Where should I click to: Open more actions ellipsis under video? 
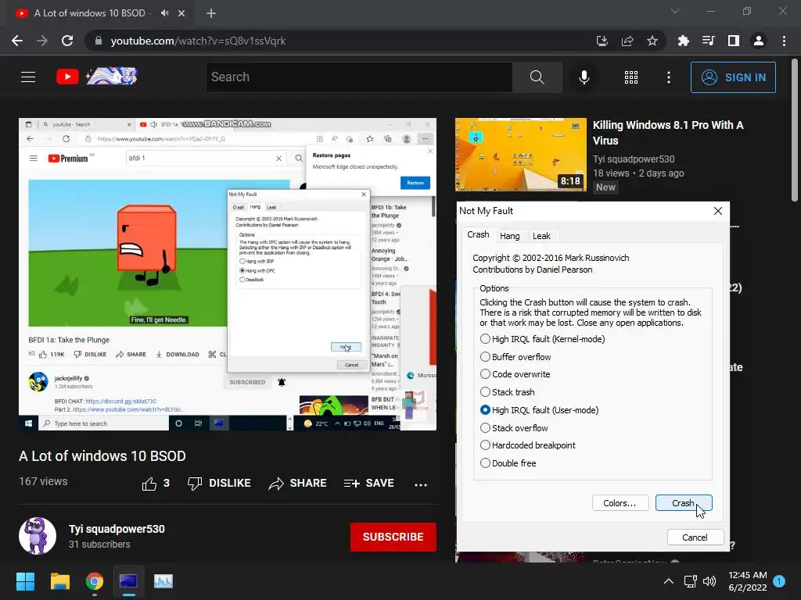click(421, 484)
